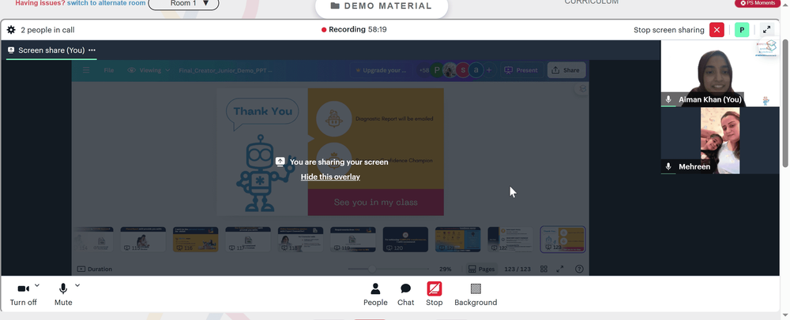This screenshot has width=790, height=320.
Task: Click the green P participant avatar
Action: click(x=742, y=30)
